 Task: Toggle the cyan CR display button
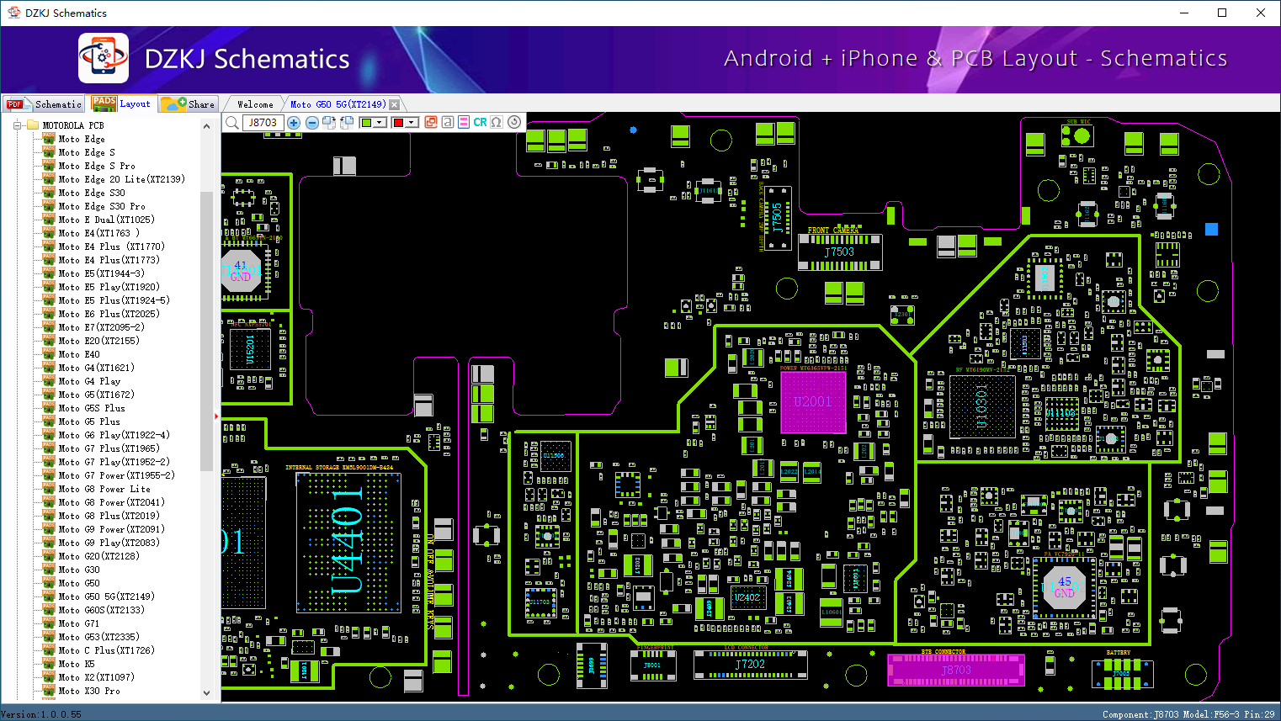click(480, 123)
